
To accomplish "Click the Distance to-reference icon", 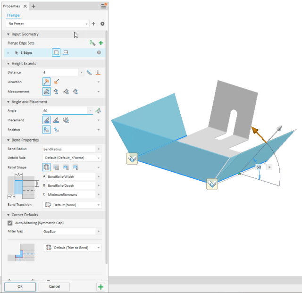I will point(98,72).
